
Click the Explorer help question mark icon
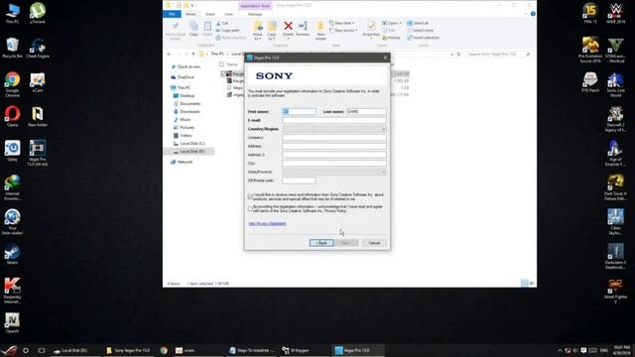click(x=533, y=14)
